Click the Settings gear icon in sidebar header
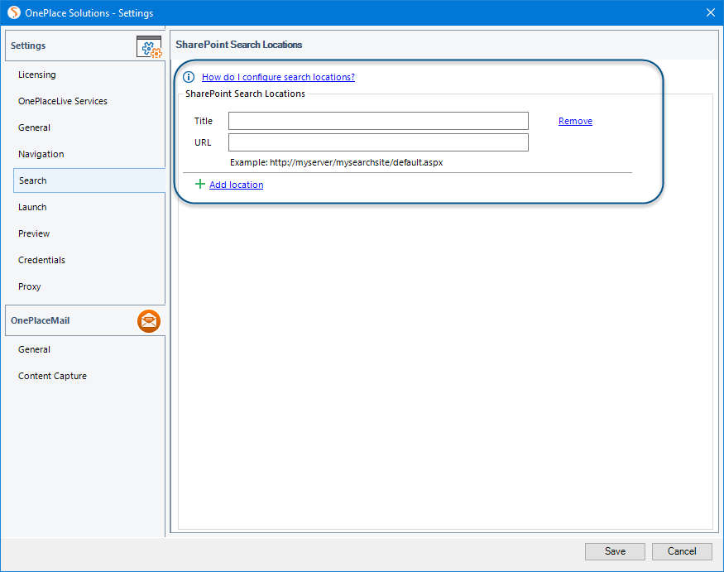Screen dimensions: 724x572 149,46
